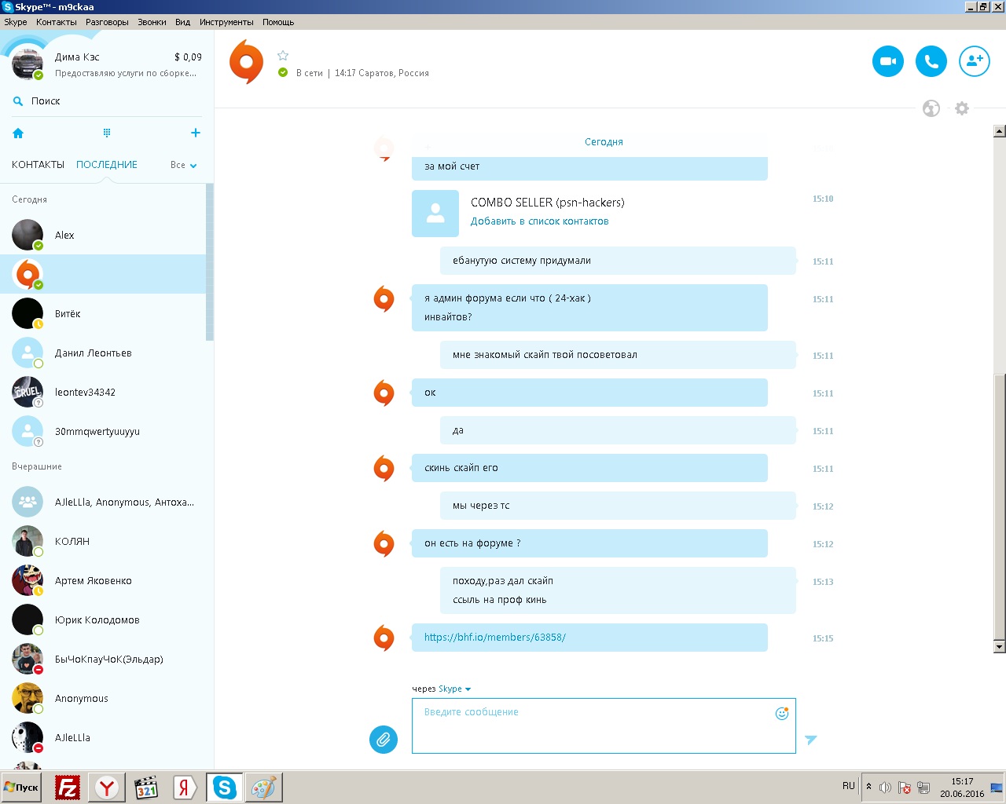
Task: Send the message with the arrow icon
Action: pyautogui.click(x=811, y=740)
